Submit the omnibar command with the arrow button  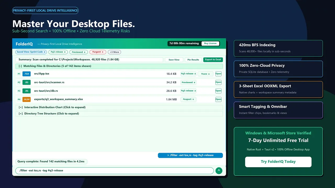[x=219, y=171]
